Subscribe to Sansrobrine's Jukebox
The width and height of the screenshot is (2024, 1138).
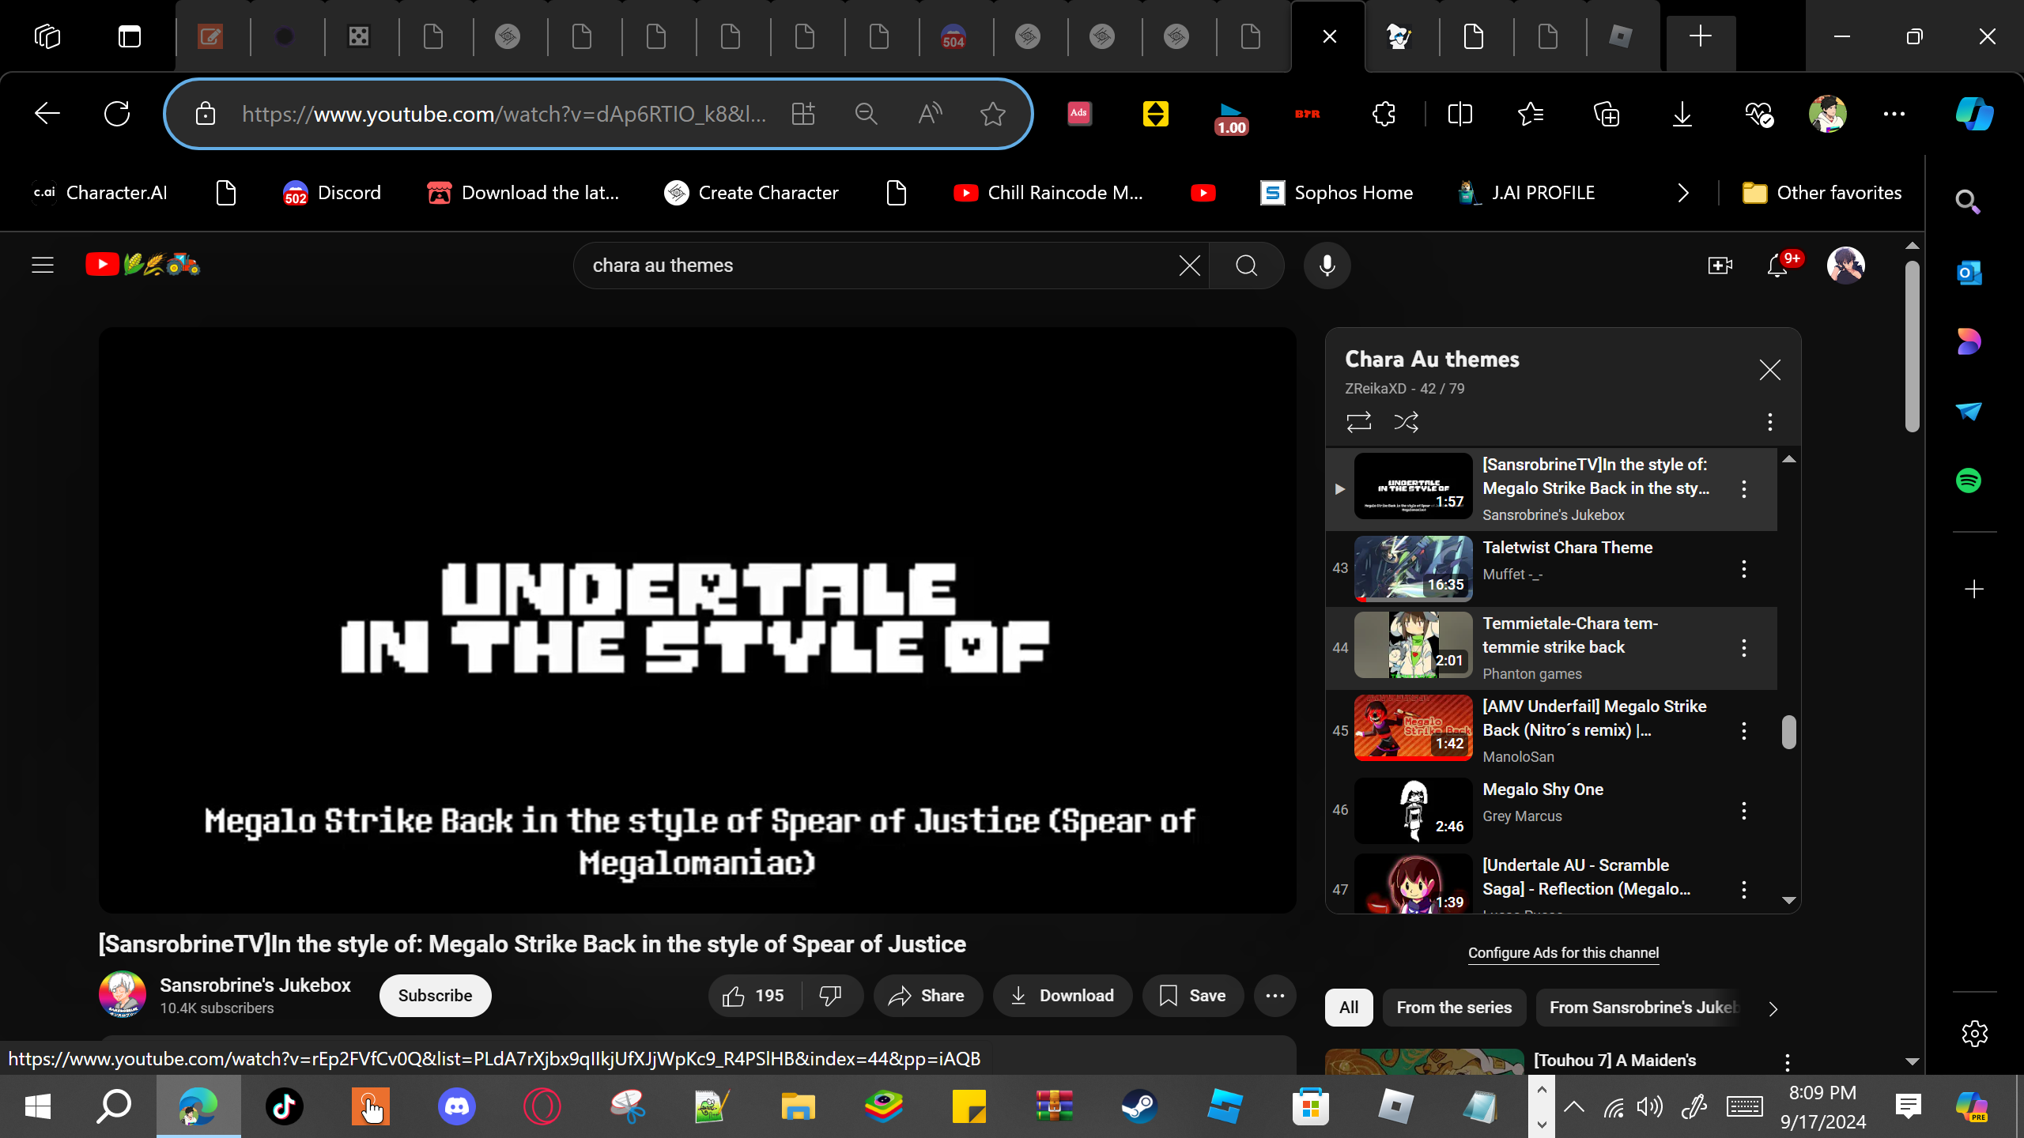point(435,996)
